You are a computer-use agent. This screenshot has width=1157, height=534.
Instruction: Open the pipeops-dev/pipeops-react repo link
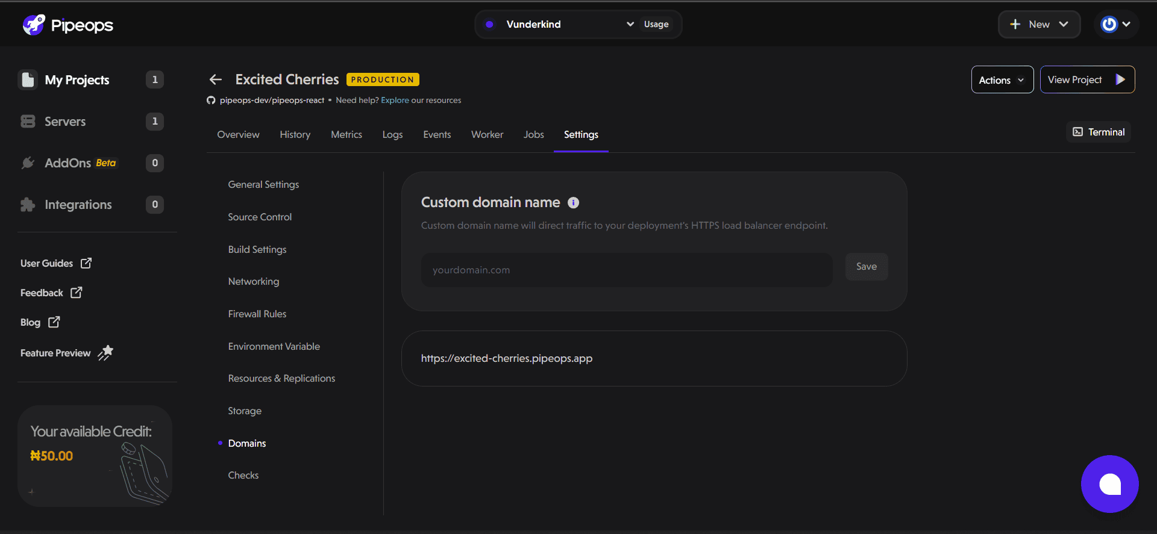tap(272, 101)
